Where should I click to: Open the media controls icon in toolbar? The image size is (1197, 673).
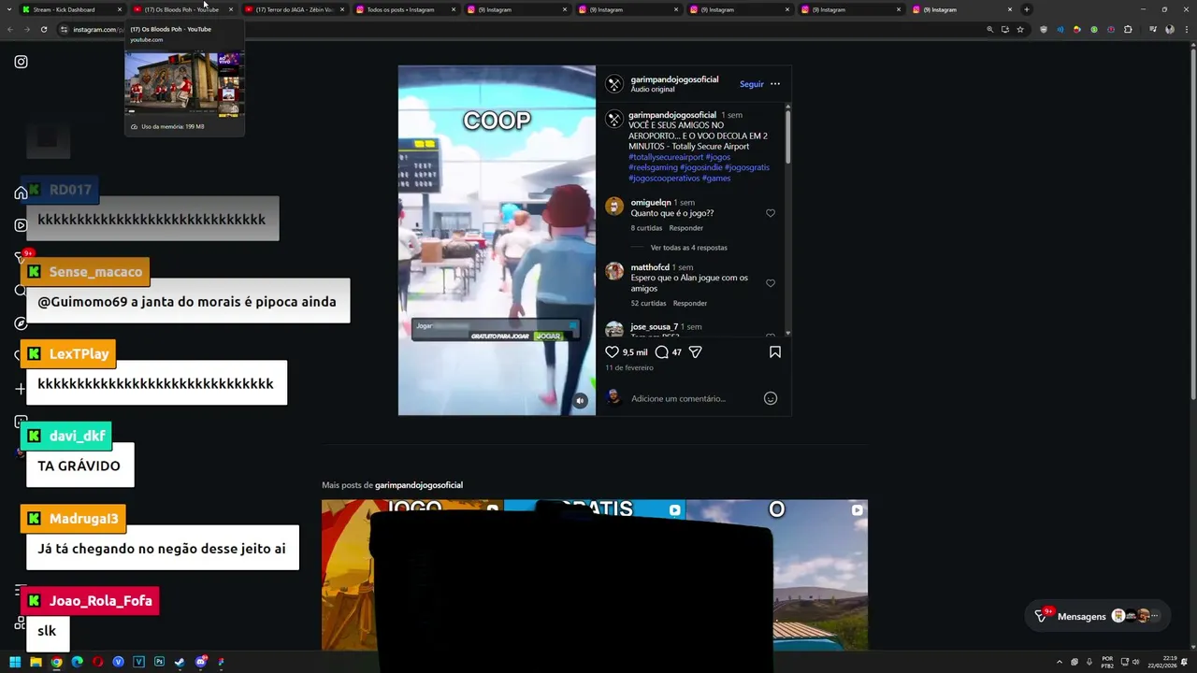tap(1153, 29)
